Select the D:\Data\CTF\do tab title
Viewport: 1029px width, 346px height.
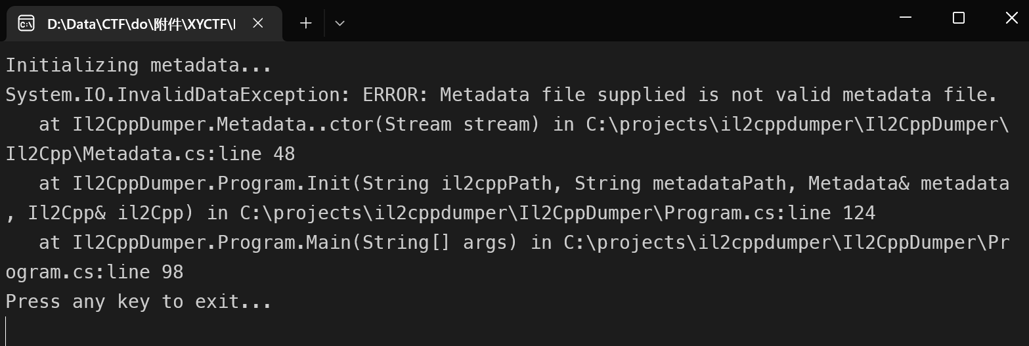coord(141,24)
